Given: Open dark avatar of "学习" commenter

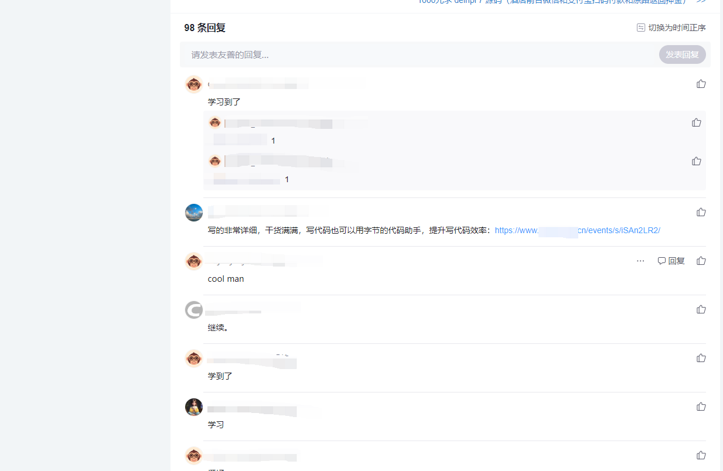Looking at the screenshot, I should [194, 407].
